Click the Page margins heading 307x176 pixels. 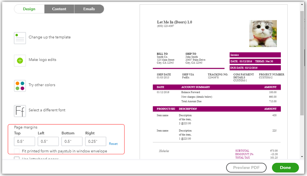pos(26,127)
